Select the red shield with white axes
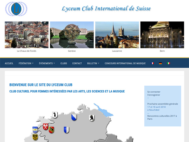This screenshot has width=189, height=142. pos(46,127)
